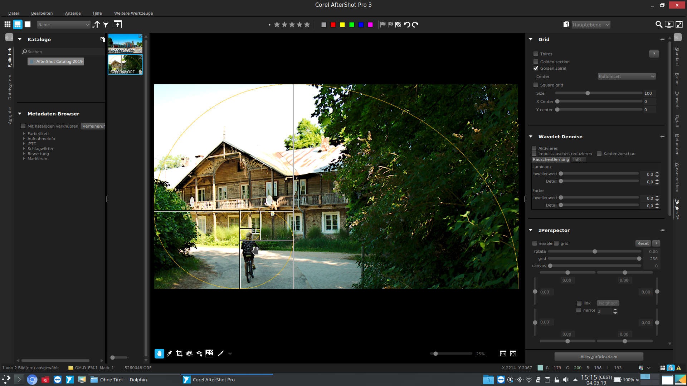Toggle Kantenvorschau checkbox

(599, 154)
